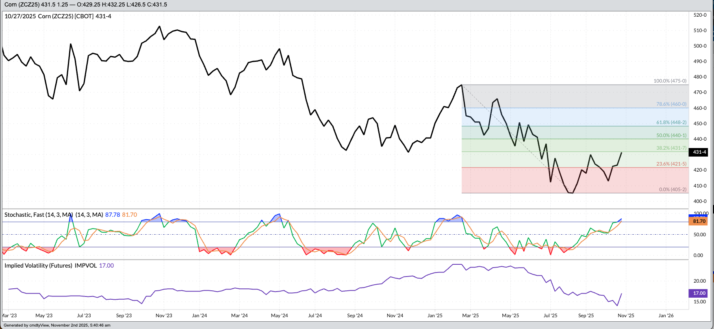714x329 pixels.
Task: Click the blue 87.78 stochastic value in legend
Action: 113,215
